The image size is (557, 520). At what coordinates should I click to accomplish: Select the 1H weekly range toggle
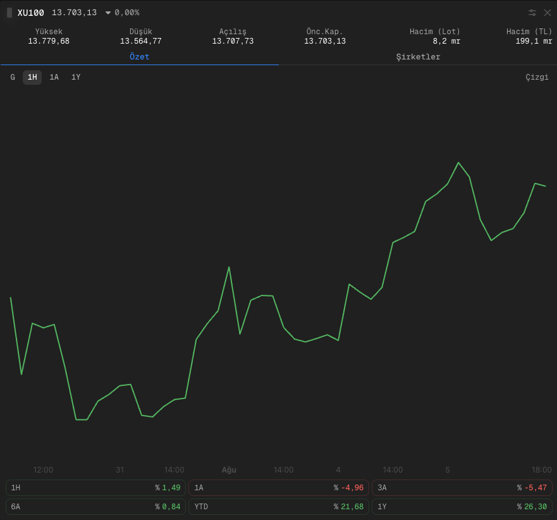(32, 77)
